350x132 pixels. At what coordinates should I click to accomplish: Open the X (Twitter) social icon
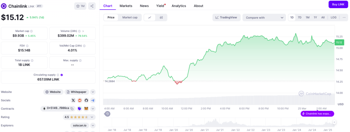[73, 100]
